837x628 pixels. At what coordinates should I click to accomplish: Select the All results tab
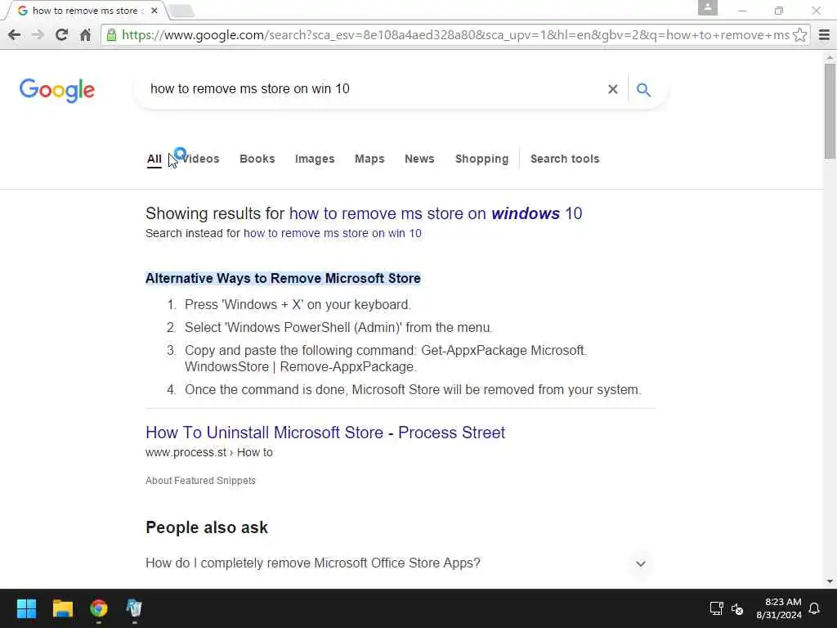point(154,159)
